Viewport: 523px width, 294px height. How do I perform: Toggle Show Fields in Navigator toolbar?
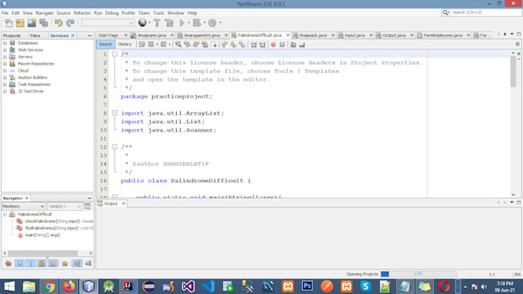[x=20, y=264]
